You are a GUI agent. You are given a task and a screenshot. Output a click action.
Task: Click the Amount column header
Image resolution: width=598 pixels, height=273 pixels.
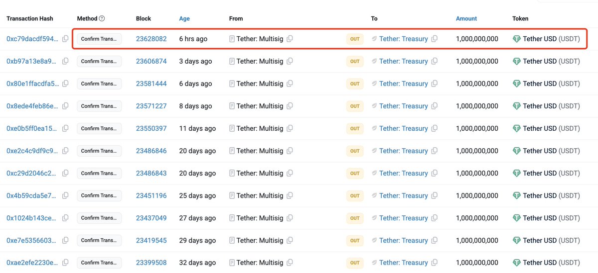[x=466, y=18]
